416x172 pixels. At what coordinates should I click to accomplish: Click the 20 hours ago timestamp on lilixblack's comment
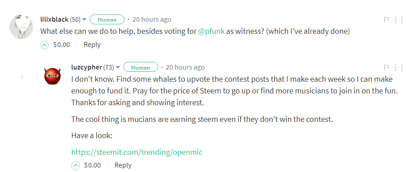152,19
